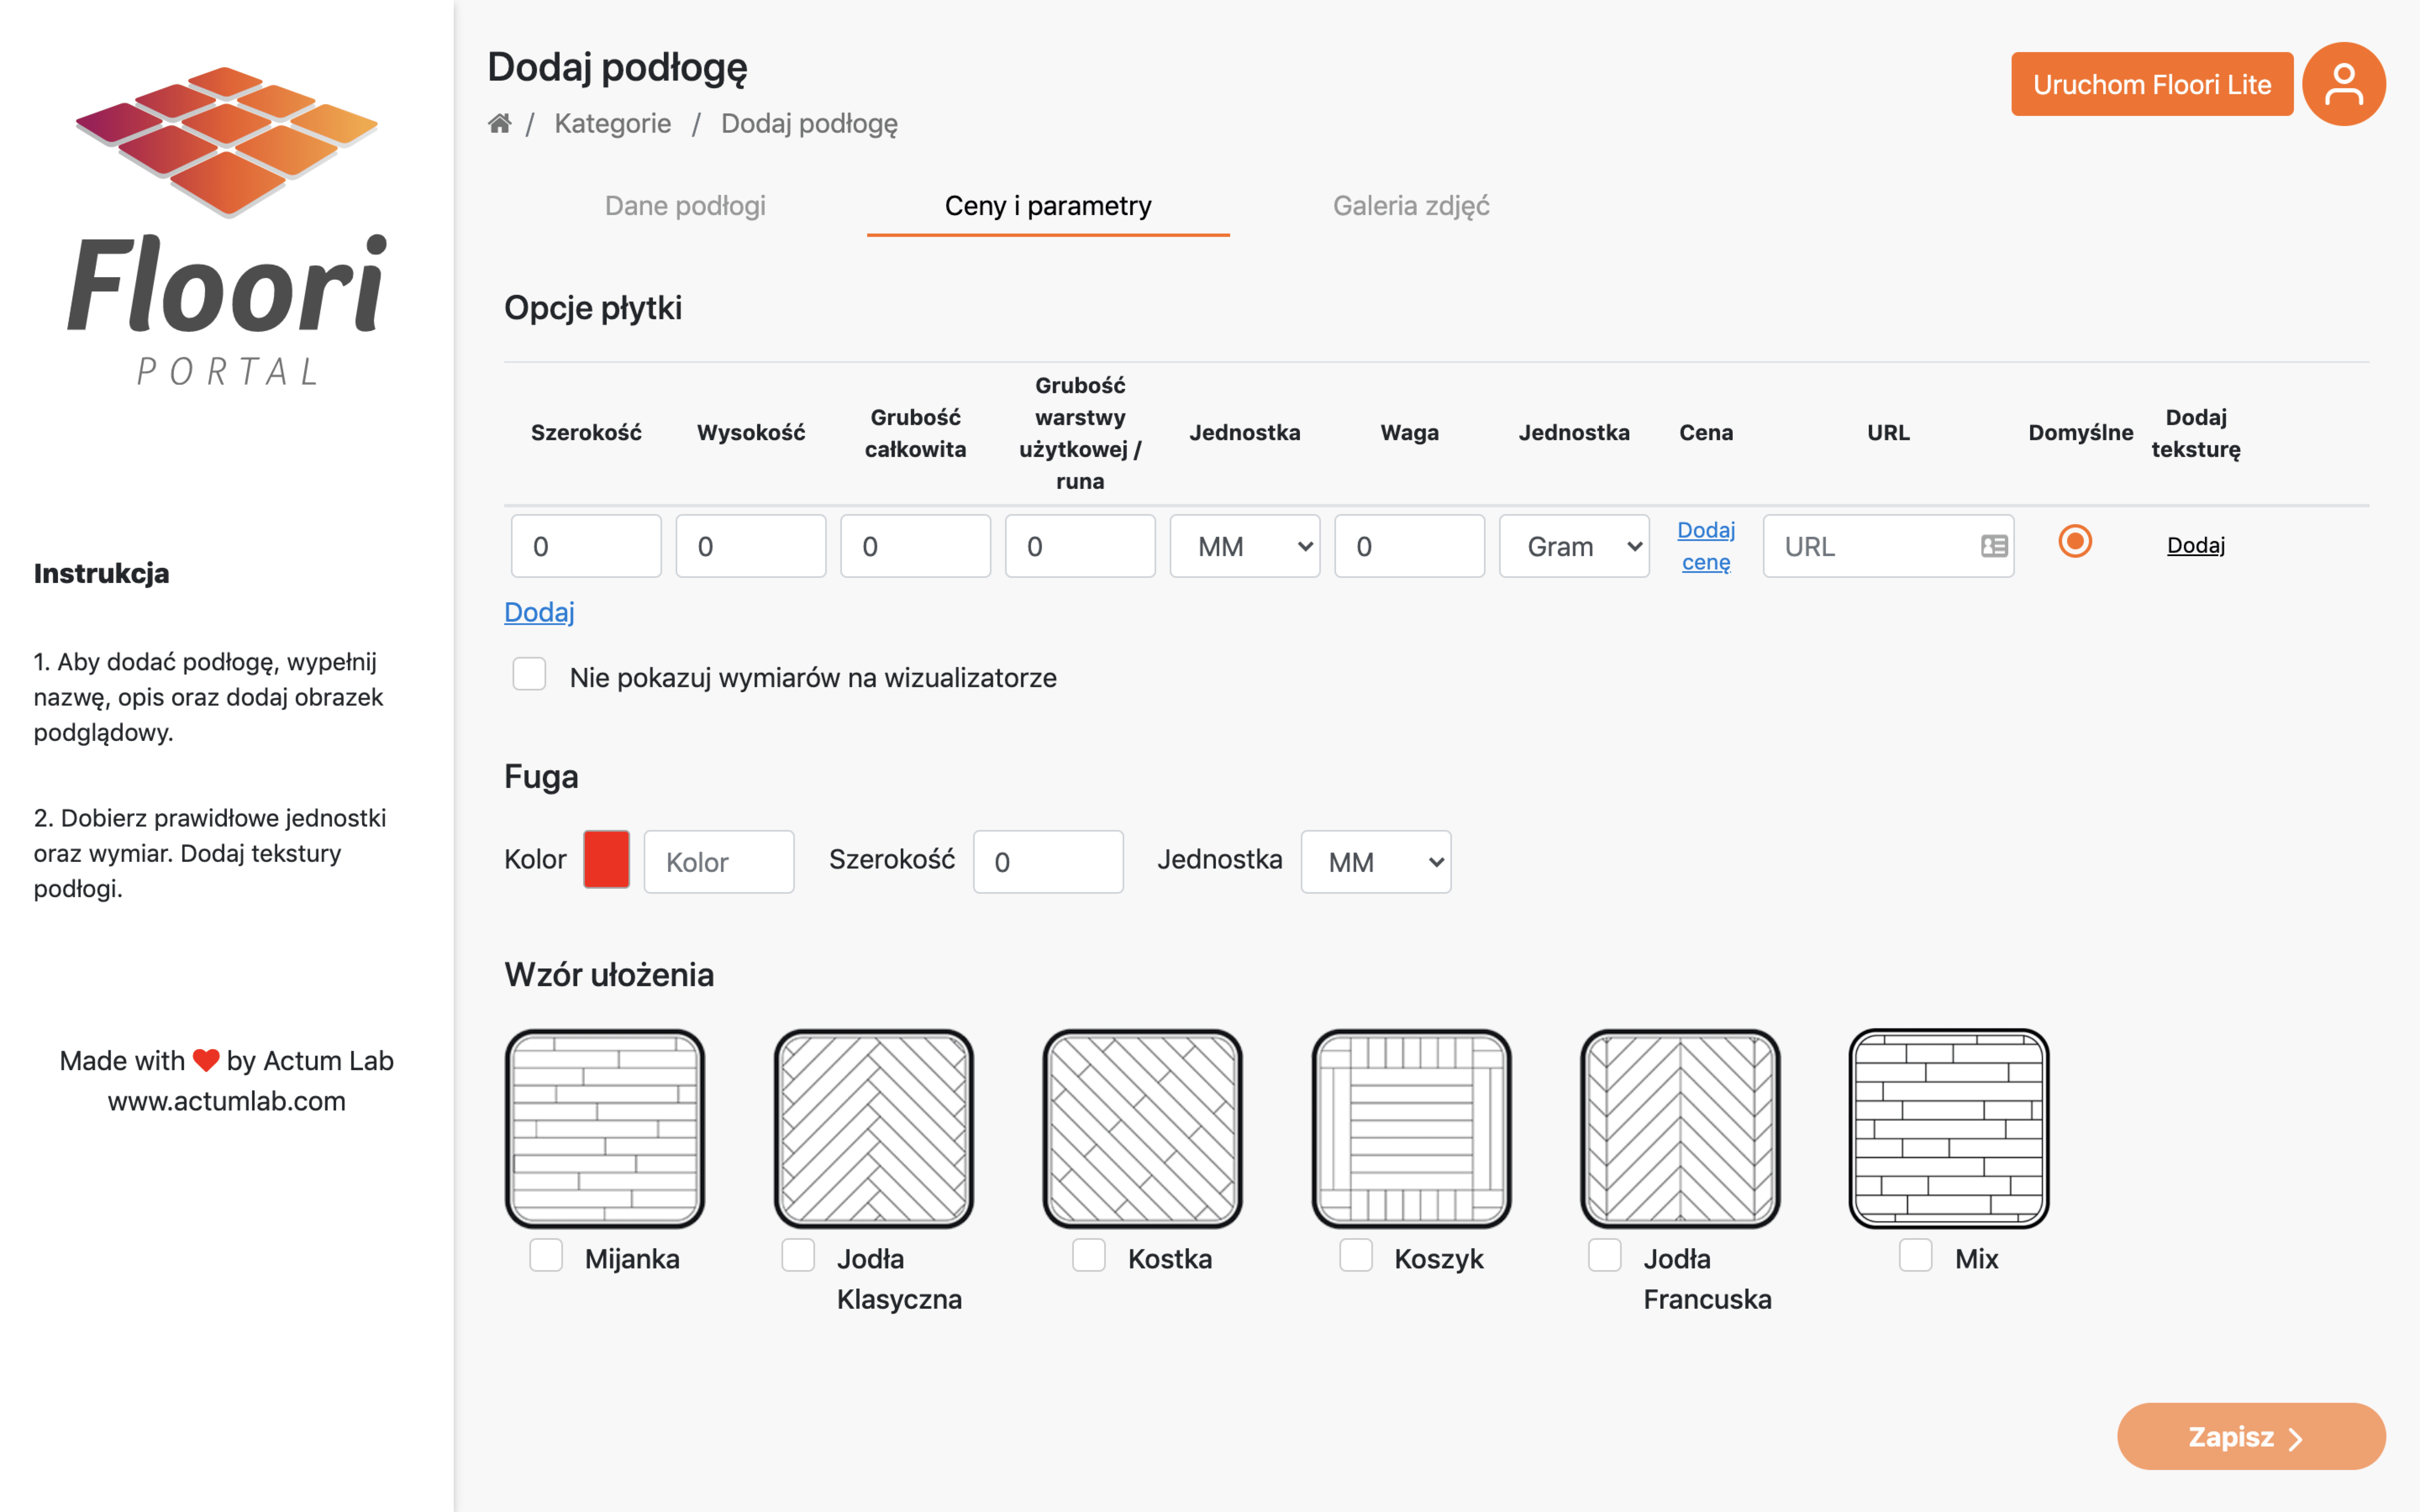
Task: Select the Jodła Klasyczna pattern thumbnail
Action: pyautogui.click(x=874, y=1128)
